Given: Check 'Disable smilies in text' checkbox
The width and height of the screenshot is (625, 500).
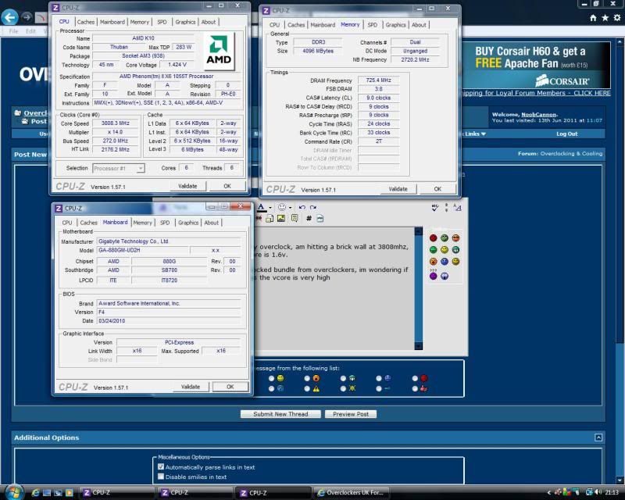Looking at the screenshot, I should pos(161,477).
